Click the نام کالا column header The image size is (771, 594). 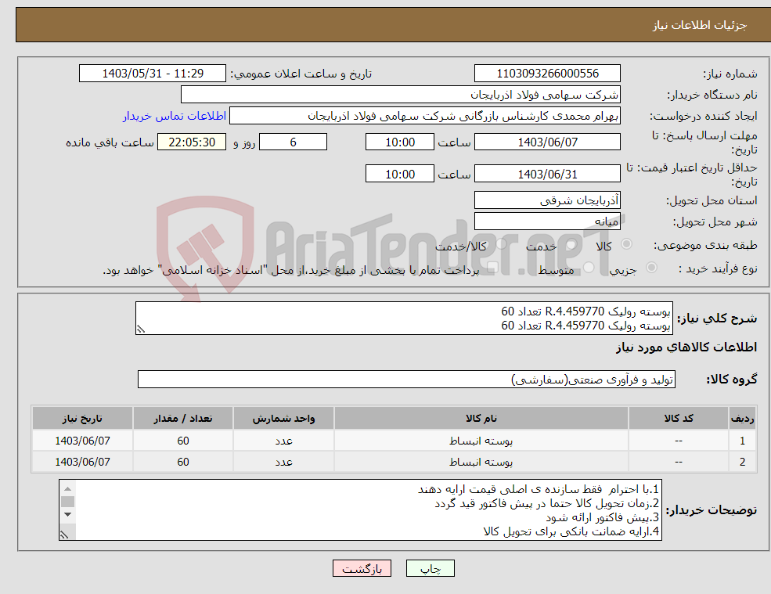point(481,419)
